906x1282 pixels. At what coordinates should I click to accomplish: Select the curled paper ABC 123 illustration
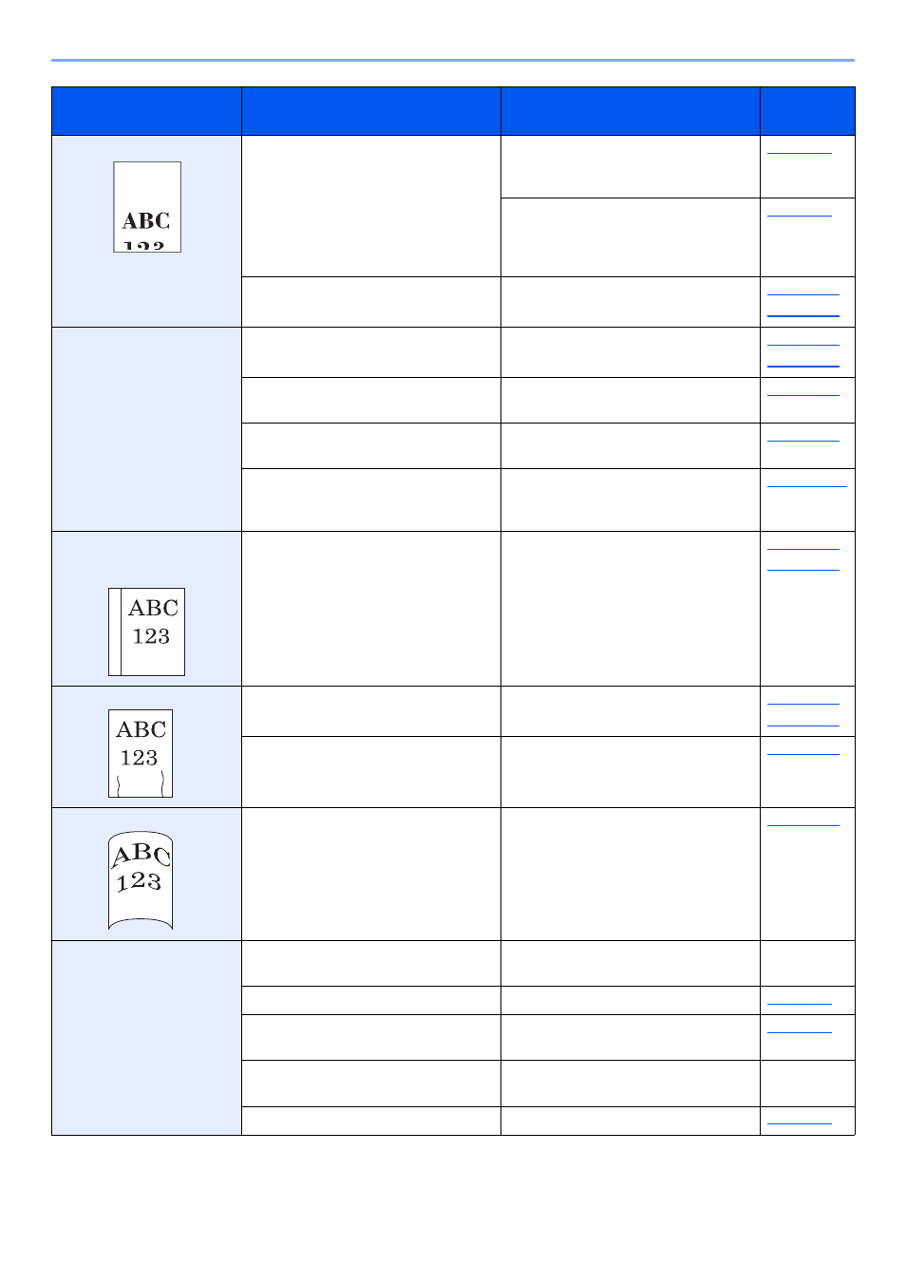pyautogui.click(x=141, y=880)
